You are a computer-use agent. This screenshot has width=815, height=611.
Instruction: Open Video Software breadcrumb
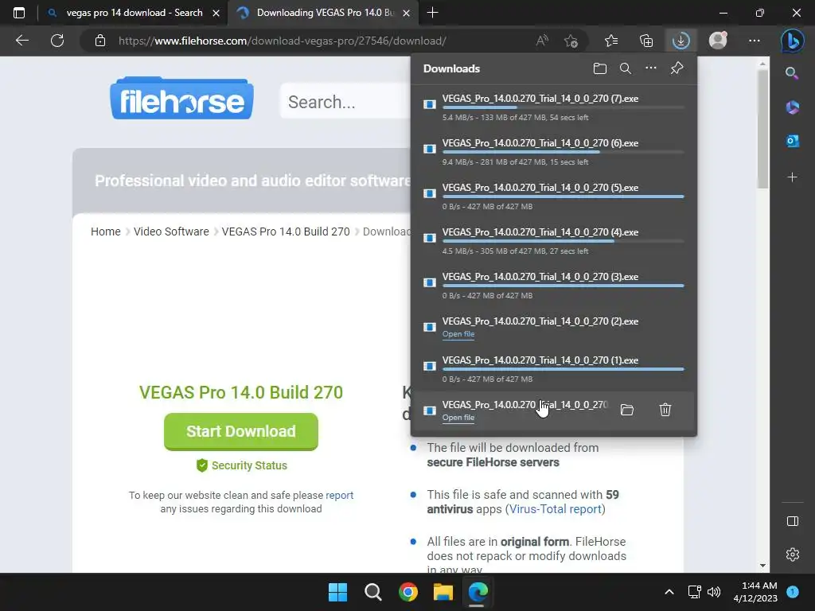click(171, 232)
